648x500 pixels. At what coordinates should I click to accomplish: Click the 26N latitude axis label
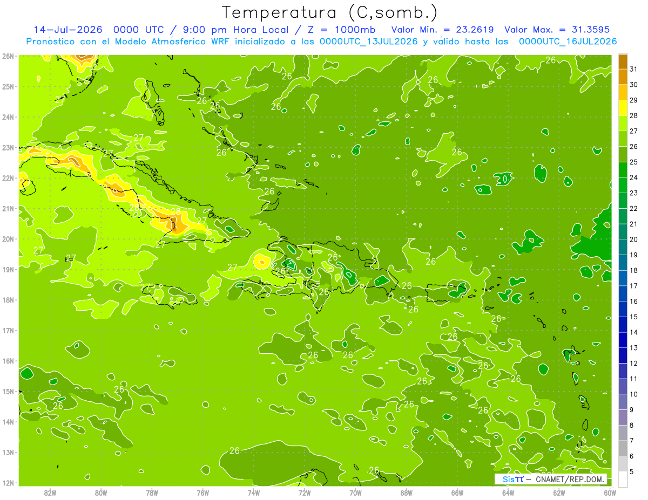(8, 56)
